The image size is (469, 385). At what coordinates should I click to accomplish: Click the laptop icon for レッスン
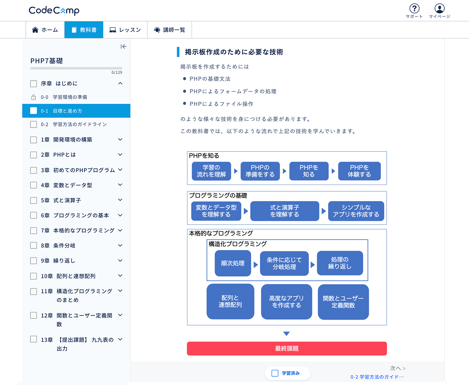[113, 30]
